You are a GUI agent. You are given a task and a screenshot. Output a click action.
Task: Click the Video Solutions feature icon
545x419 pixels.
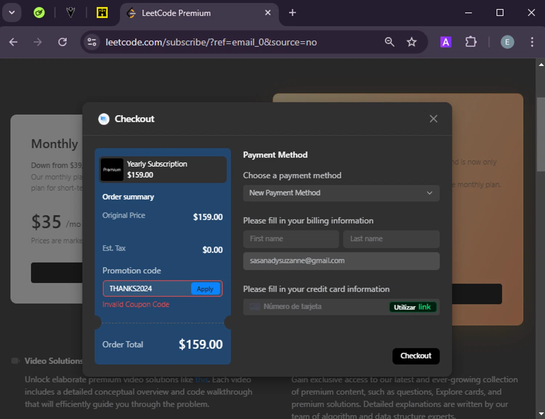point(15,361)
